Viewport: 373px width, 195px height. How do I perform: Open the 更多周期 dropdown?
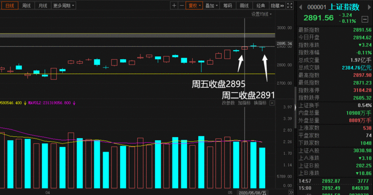(64, 6)
